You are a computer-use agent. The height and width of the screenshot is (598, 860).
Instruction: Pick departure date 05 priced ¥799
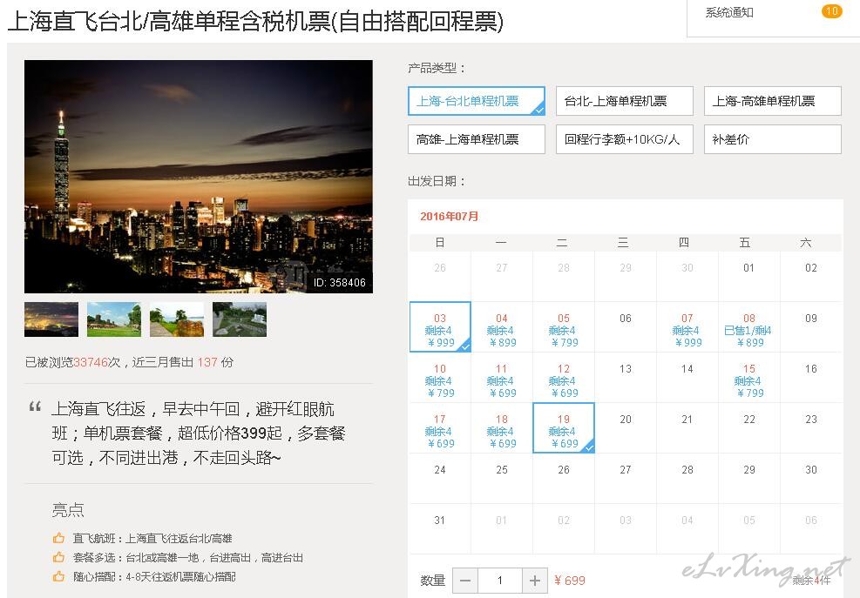[x=564, y=326]
